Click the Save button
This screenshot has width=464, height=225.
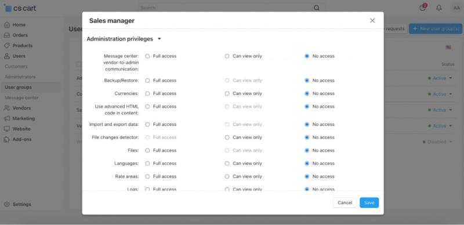click(x=369, y=203)
